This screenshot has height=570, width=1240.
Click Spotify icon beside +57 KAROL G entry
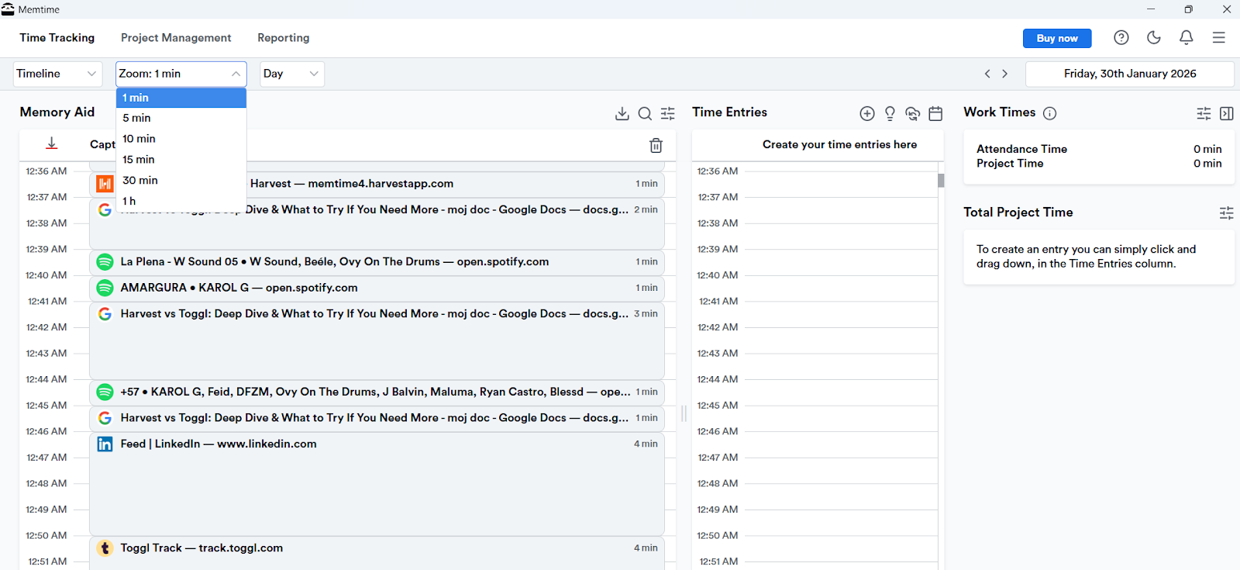105,392
